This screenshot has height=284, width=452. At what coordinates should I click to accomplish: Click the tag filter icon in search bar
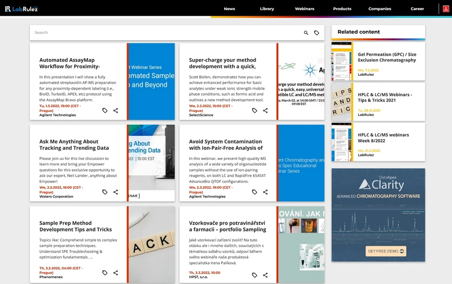coord(316,33)
